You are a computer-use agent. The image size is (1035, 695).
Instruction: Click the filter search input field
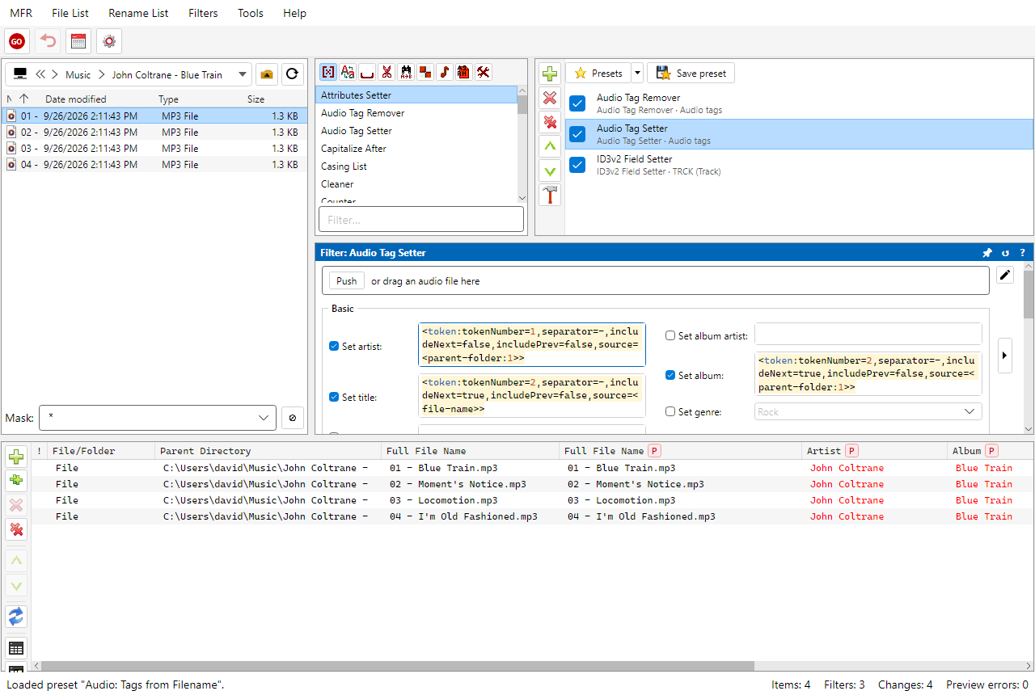point(421,219)
